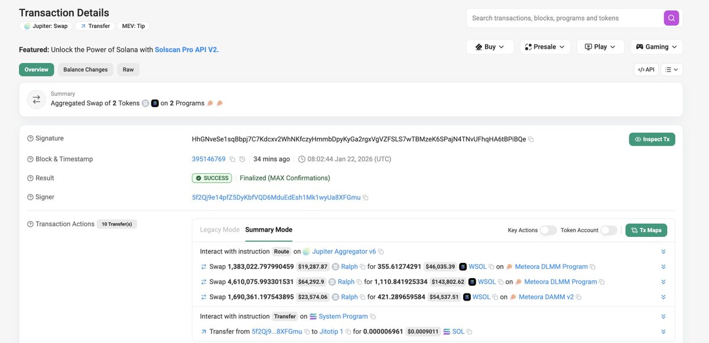The image size is (709, 343).
Task: Open the Solscan Pro API V2 link
Action: (x=187, y=50)
